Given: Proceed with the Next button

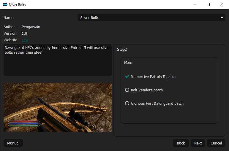Looking at the screenshot, I should click(198, 143).
